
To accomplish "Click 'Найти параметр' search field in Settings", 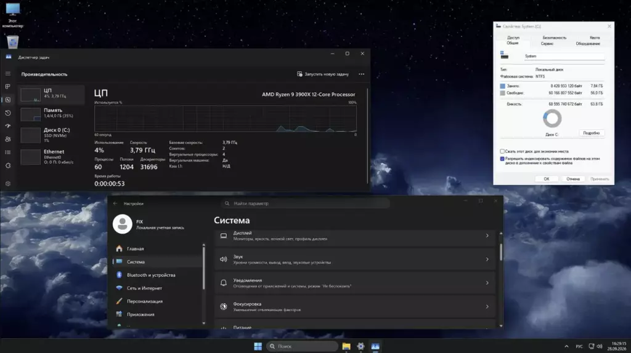I will [x=305, y=203].
